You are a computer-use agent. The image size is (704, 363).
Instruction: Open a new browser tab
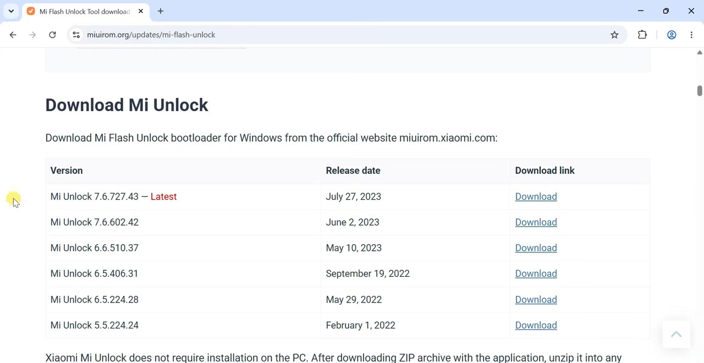point(161,11)
